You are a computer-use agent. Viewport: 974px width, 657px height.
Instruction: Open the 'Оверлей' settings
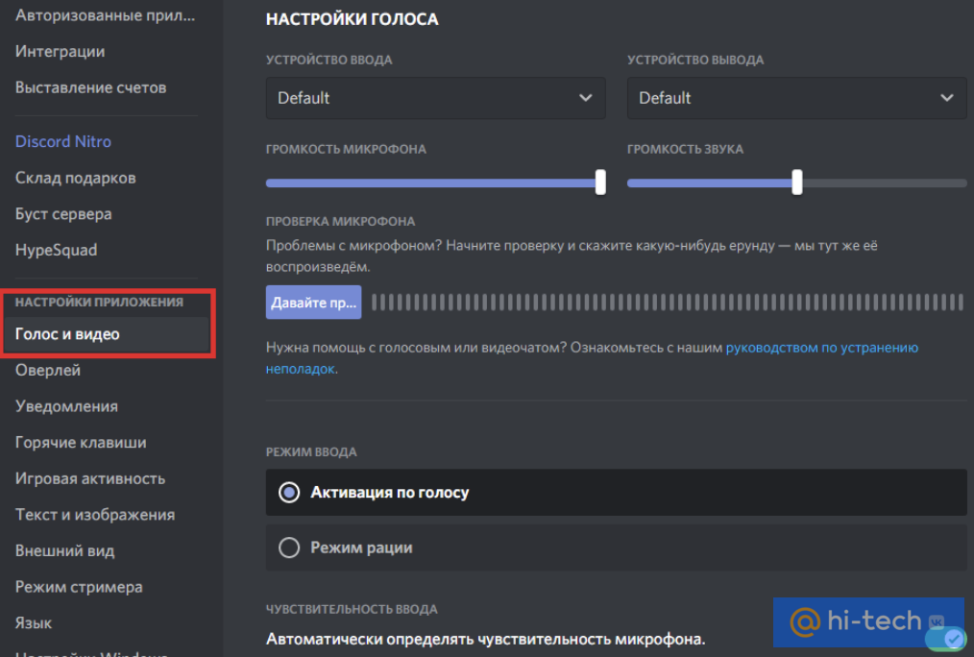coord(48,370)
